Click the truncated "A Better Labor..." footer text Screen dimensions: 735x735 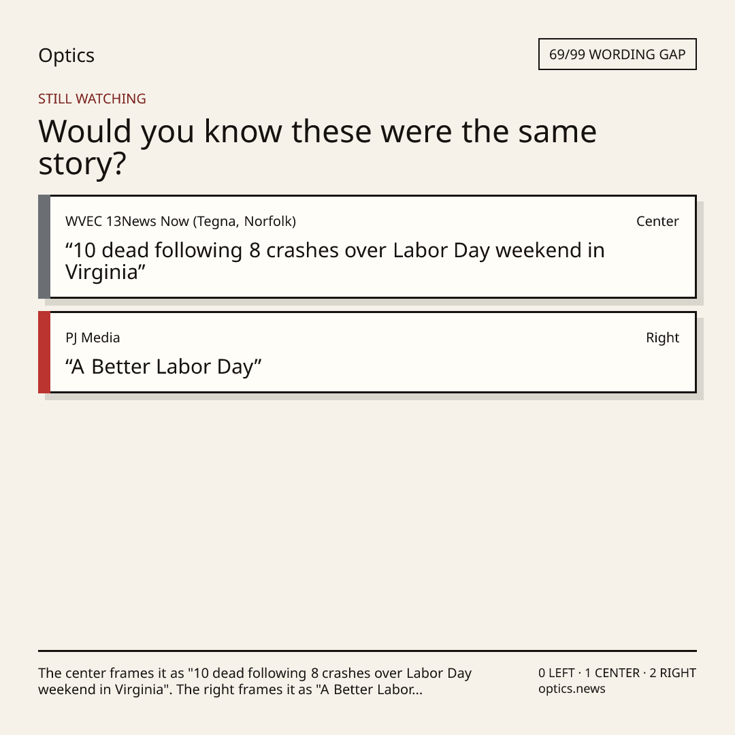tap(369, 689)
